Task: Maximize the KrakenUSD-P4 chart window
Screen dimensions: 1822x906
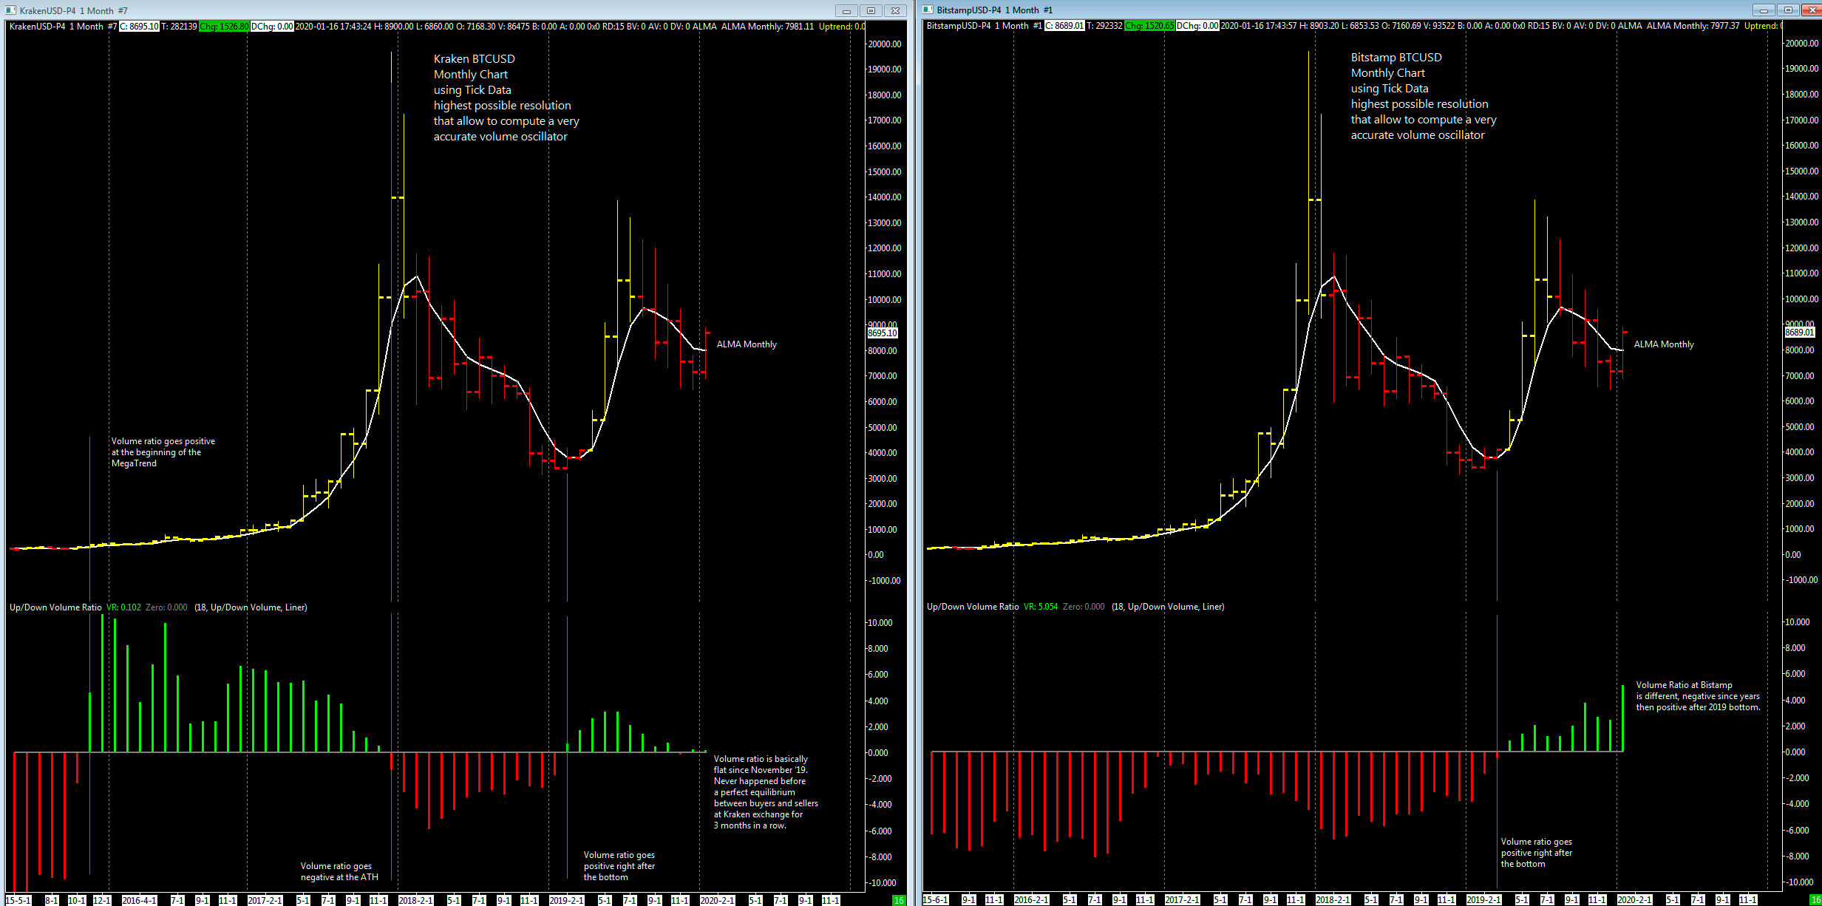Action: click(871, 10)
